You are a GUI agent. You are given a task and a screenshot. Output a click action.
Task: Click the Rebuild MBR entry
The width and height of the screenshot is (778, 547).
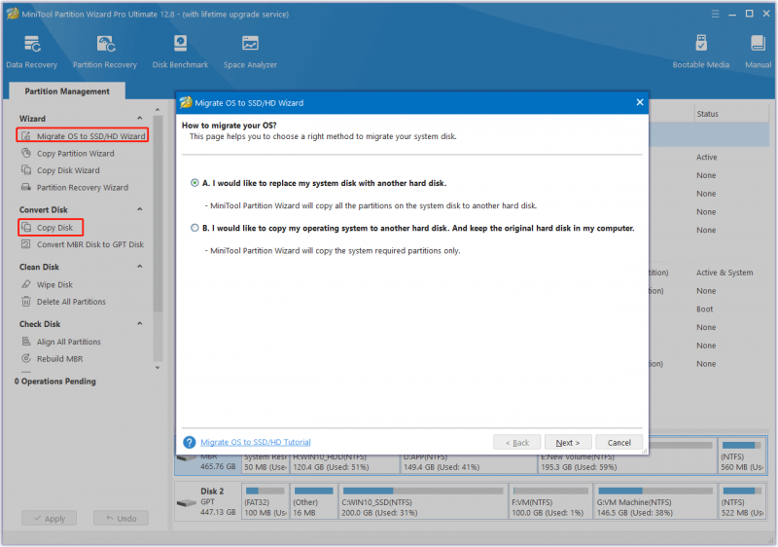59,358
